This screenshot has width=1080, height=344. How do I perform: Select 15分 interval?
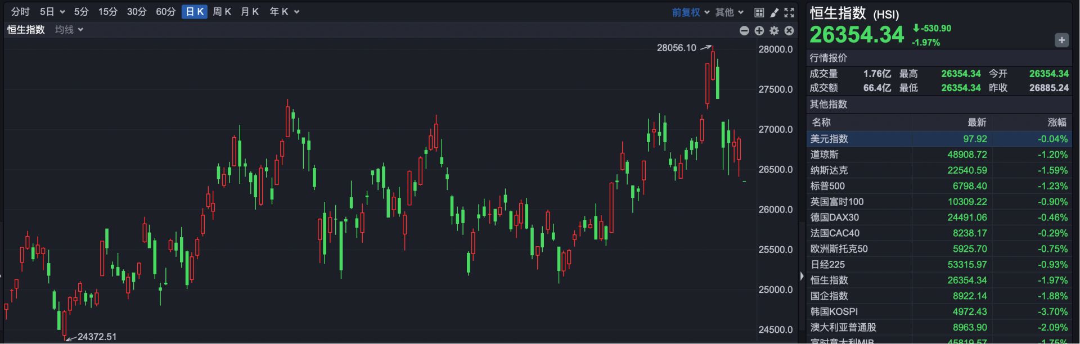click(x=108, y=12)
